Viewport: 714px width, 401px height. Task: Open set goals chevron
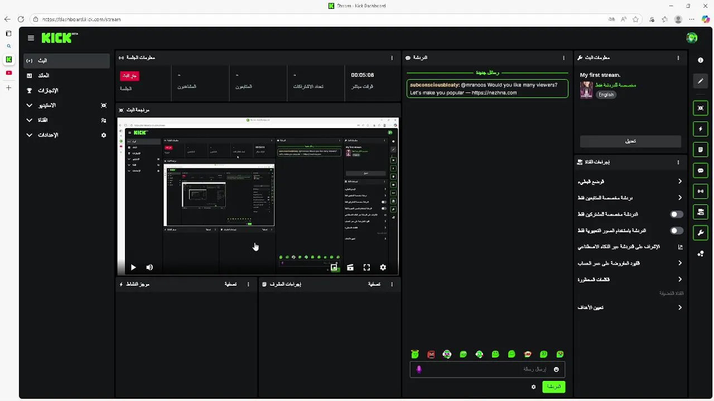tap(680, 307)
